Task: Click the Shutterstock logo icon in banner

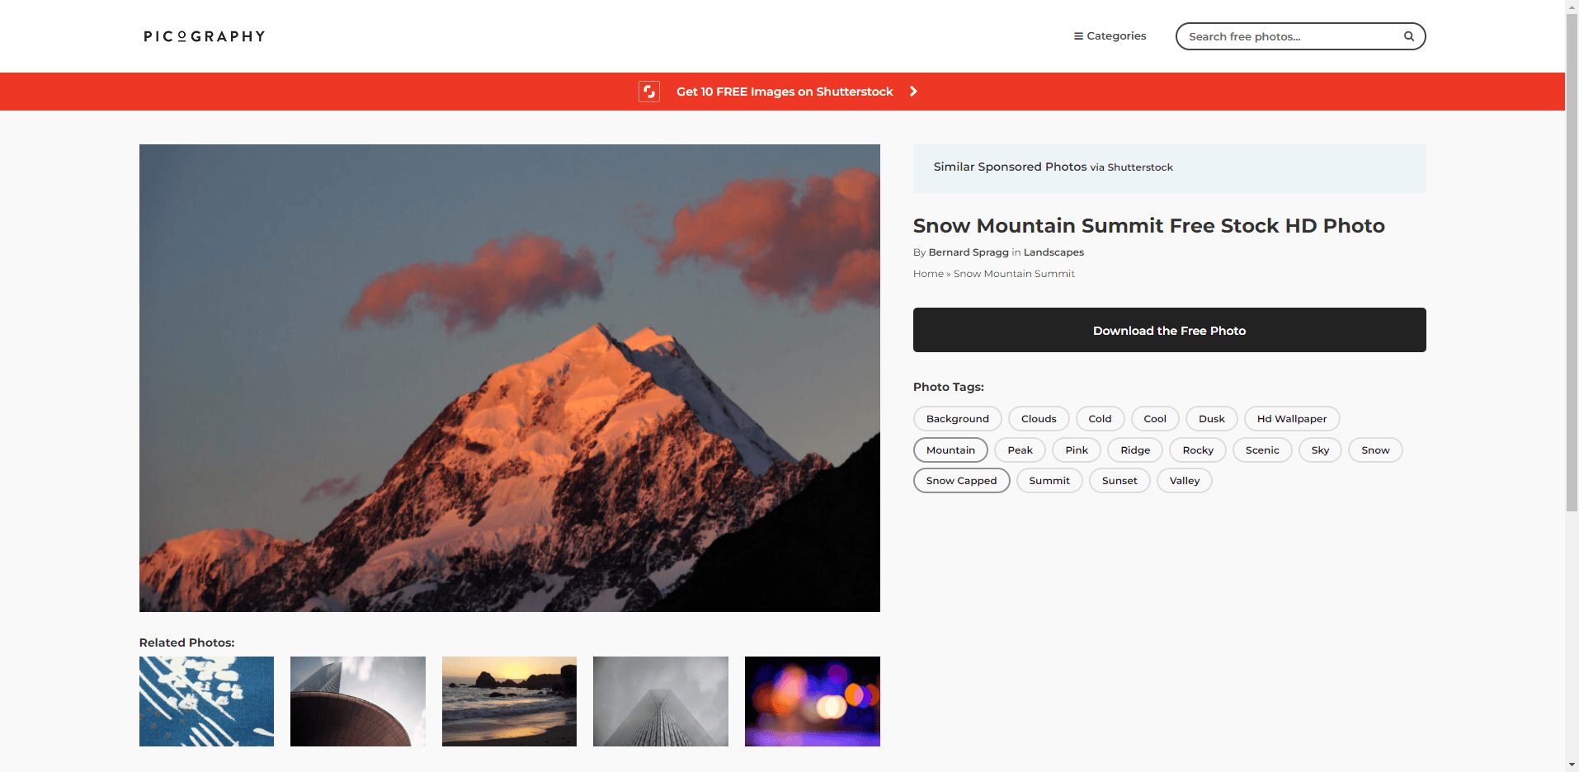Action: click(x=649, y=92)
